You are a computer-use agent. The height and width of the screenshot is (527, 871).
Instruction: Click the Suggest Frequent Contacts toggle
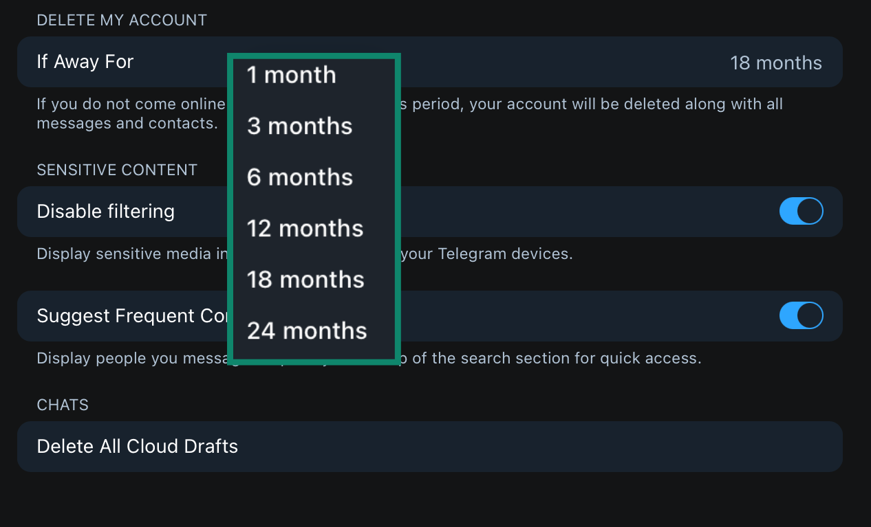(x=801, y=315)
